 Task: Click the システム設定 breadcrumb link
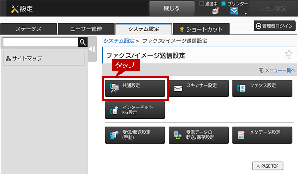pyautogui.click(x=119, y=41)
